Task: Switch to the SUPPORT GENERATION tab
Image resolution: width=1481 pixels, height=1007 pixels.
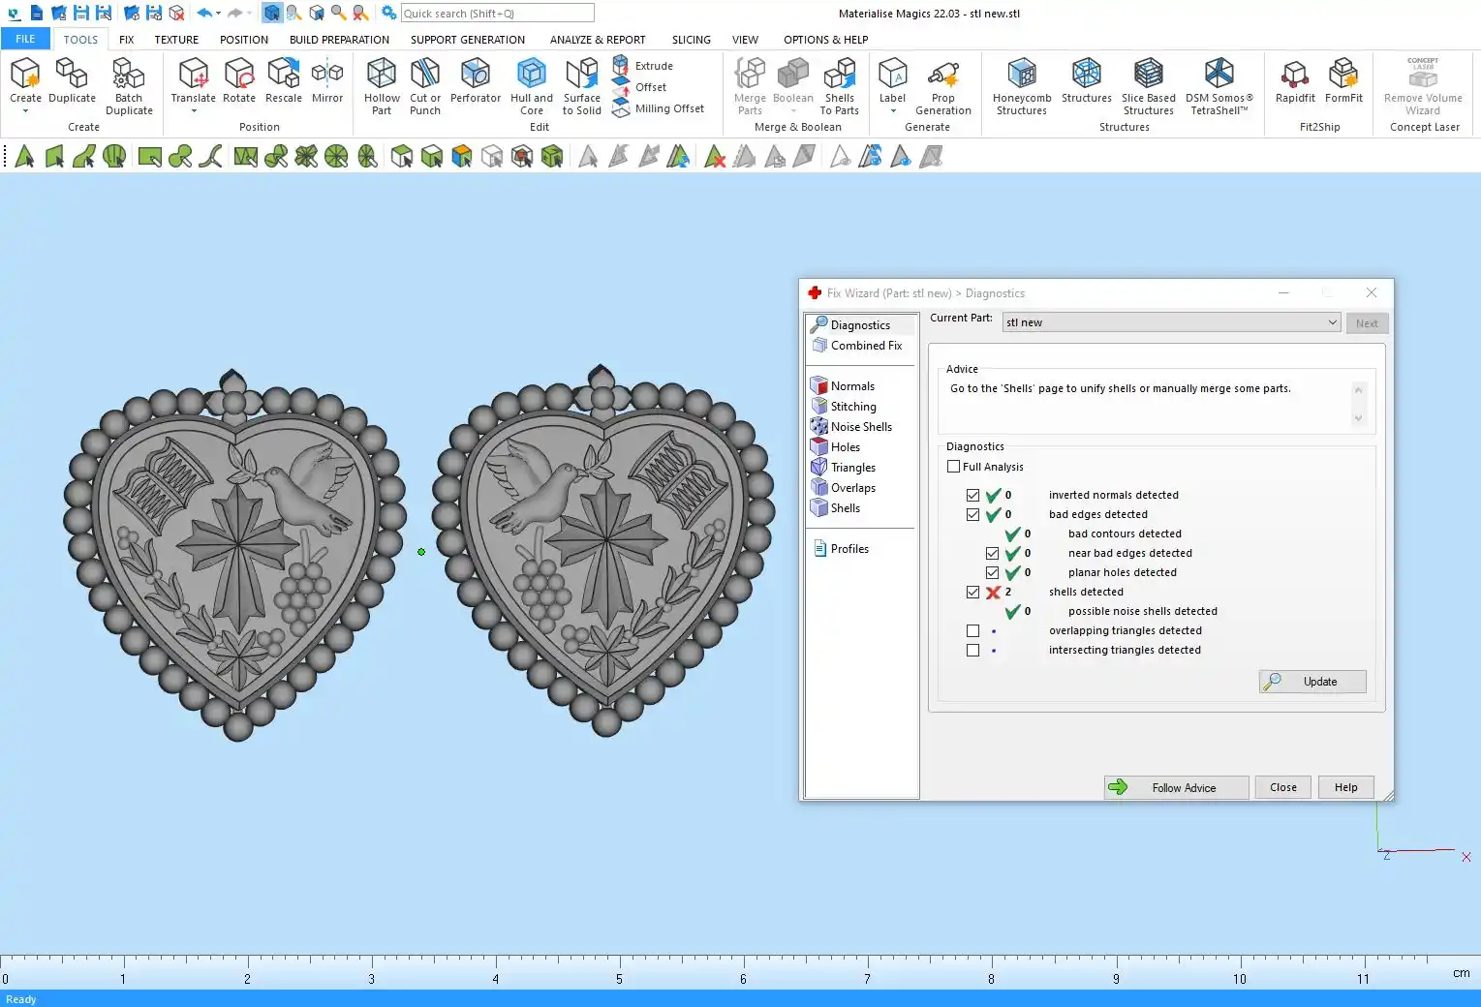Action: pos(467,40)
